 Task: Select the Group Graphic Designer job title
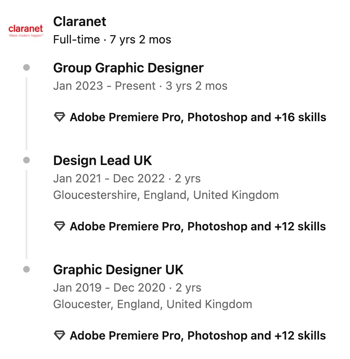128,68
